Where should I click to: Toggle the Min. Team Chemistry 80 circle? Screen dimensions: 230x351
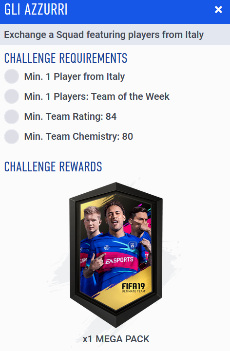pyautogui.click(x=11, y=136)
